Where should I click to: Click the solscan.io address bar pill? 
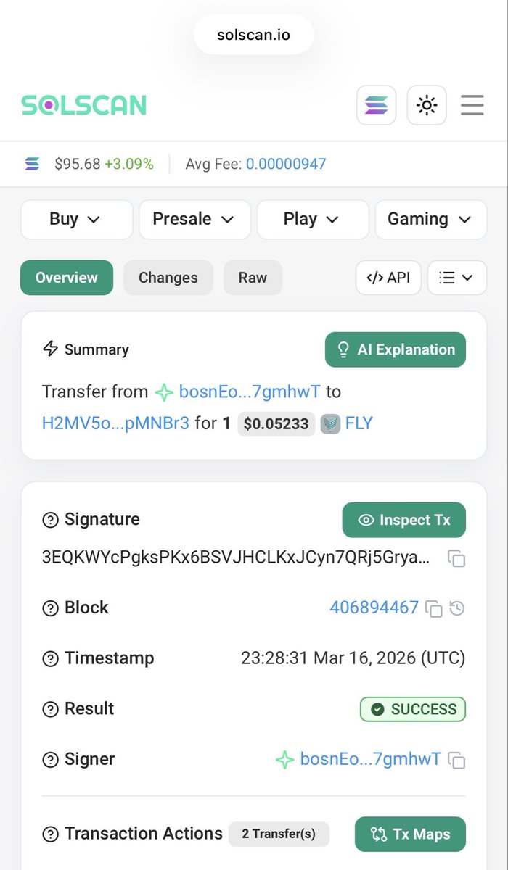pyautogui.click(x=253, y=34)
